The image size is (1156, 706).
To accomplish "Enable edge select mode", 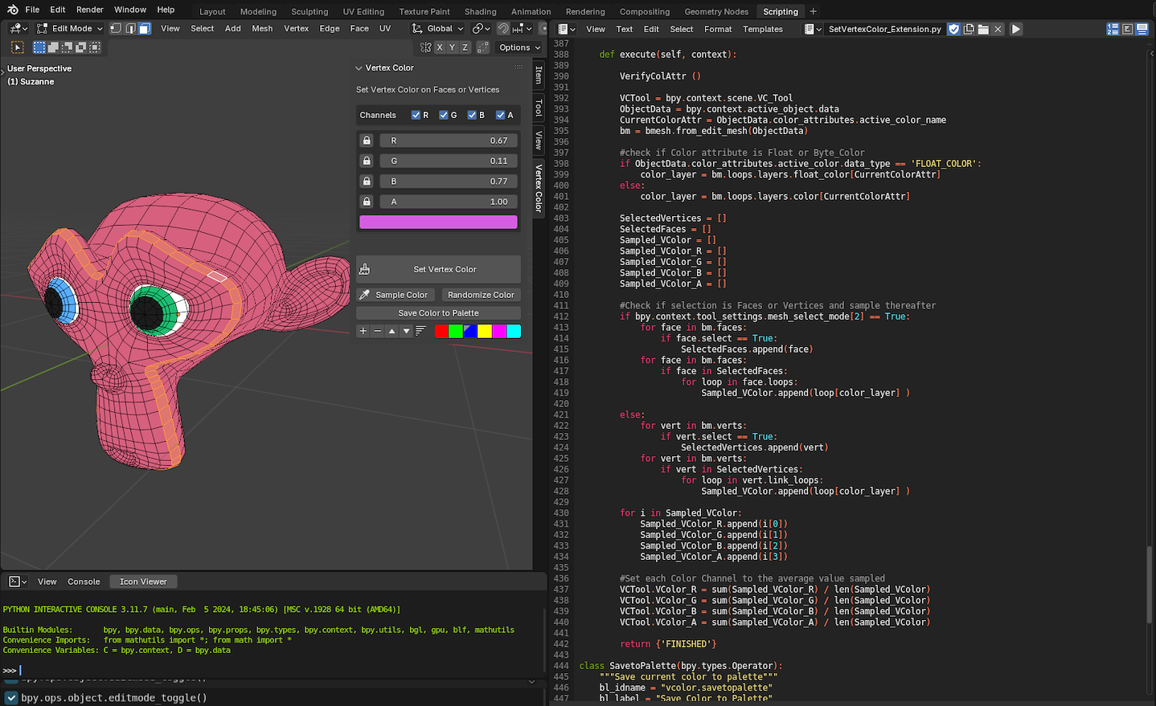I will tap(130, 28).
